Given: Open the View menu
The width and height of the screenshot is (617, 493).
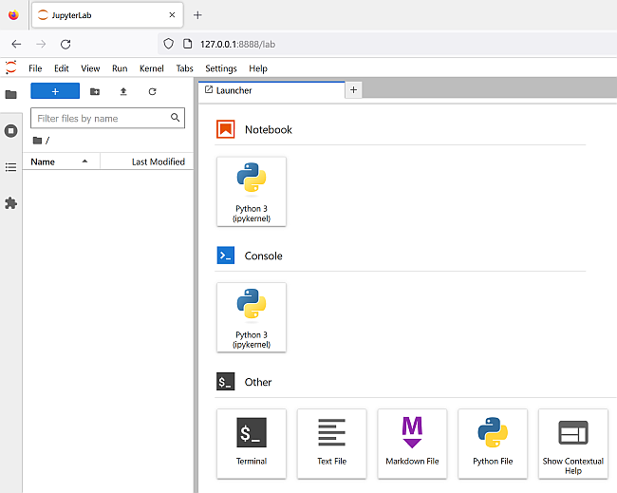Looking at the screenshot, I should [90, 68].
